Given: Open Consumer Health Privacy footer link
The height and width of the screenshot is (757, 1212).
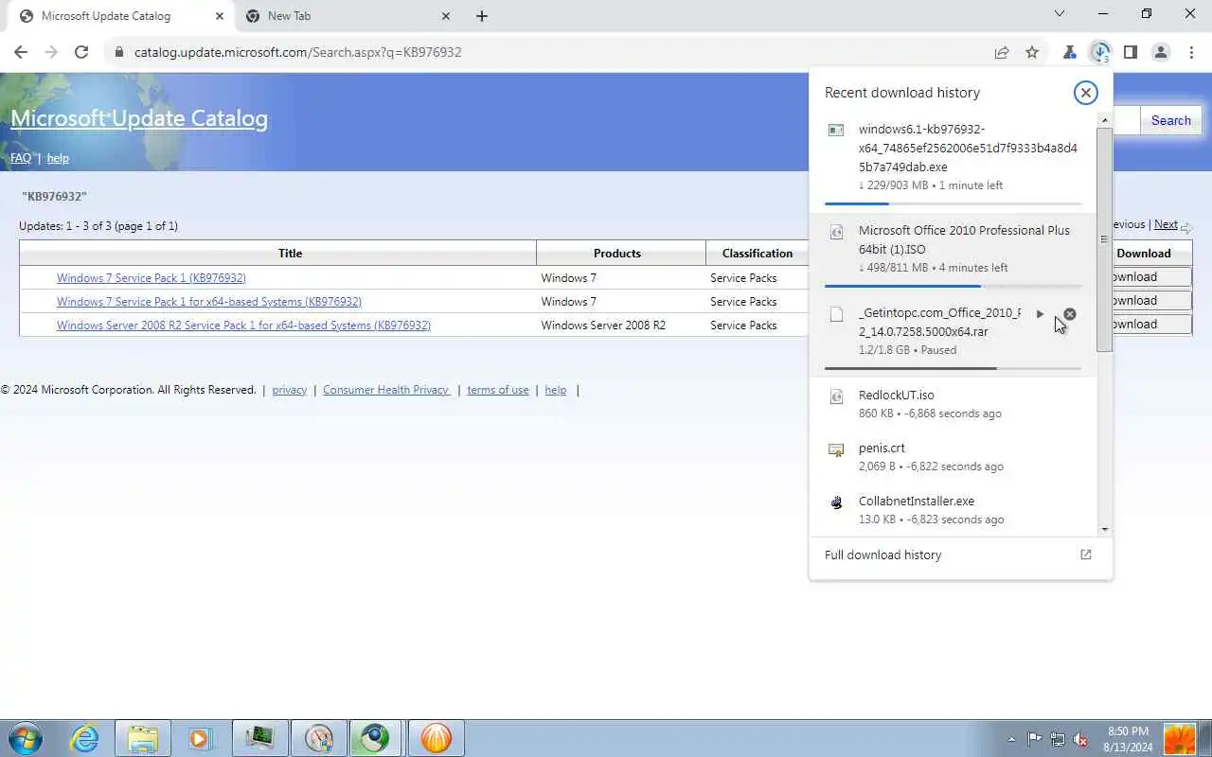Looking at the screenshot, I should click(x=386, y=390).
